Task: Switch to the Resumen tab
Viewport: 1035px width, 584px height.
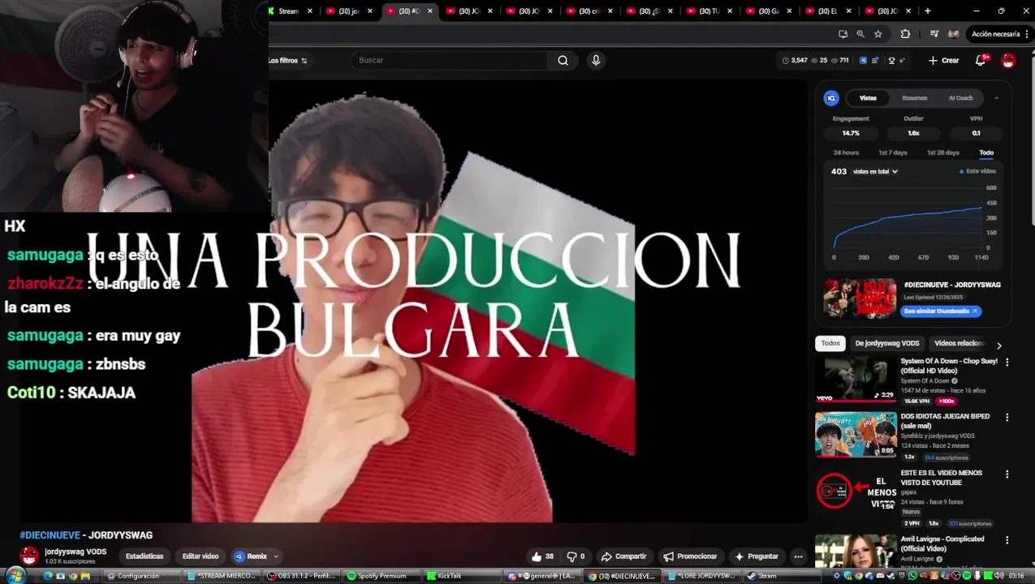Action: (x=914, y=98)
